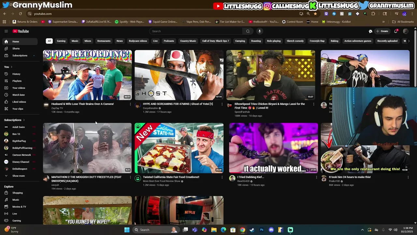Image resolution: width=417 pixels, height=235 pixels.
Task: Click the YouTube search input field
Action: click(x=196, y=31)
